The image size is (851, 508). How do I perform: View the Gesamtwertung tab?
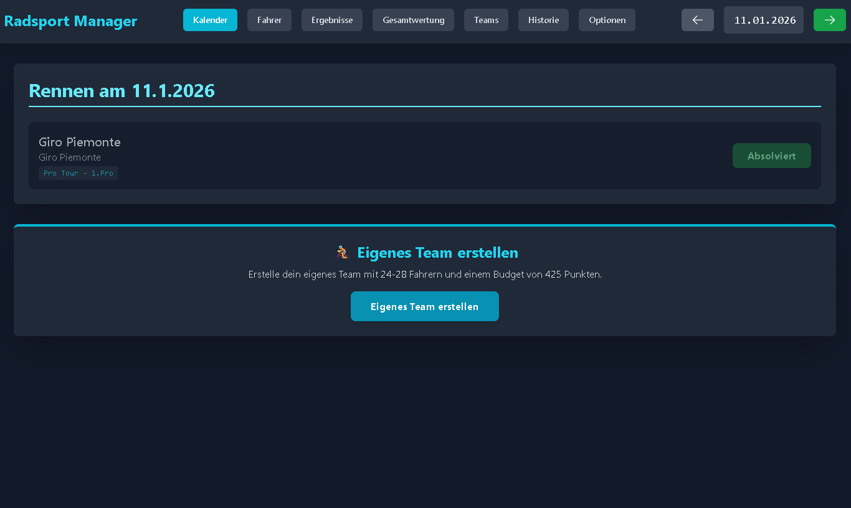413,20
